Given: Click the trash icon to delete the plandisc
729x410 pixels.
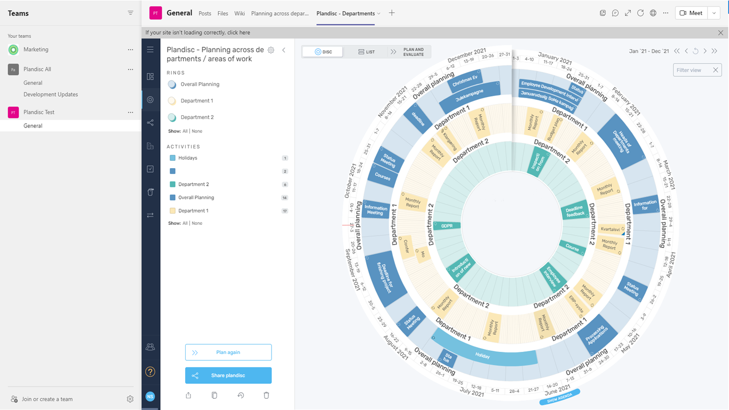Looking at the screenshot, I should (x=266, y=396).
